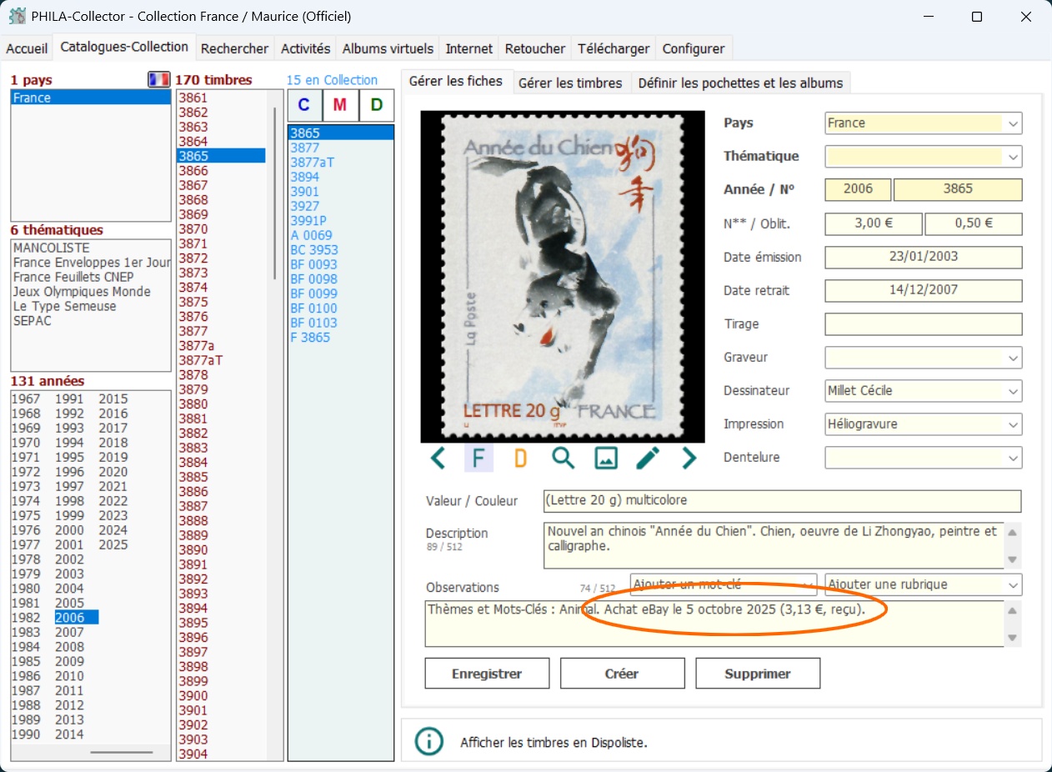This screenshot has width=1052, height=772.
Task: Go to the previous stamp with left arrow
Action: click(438, 458)
